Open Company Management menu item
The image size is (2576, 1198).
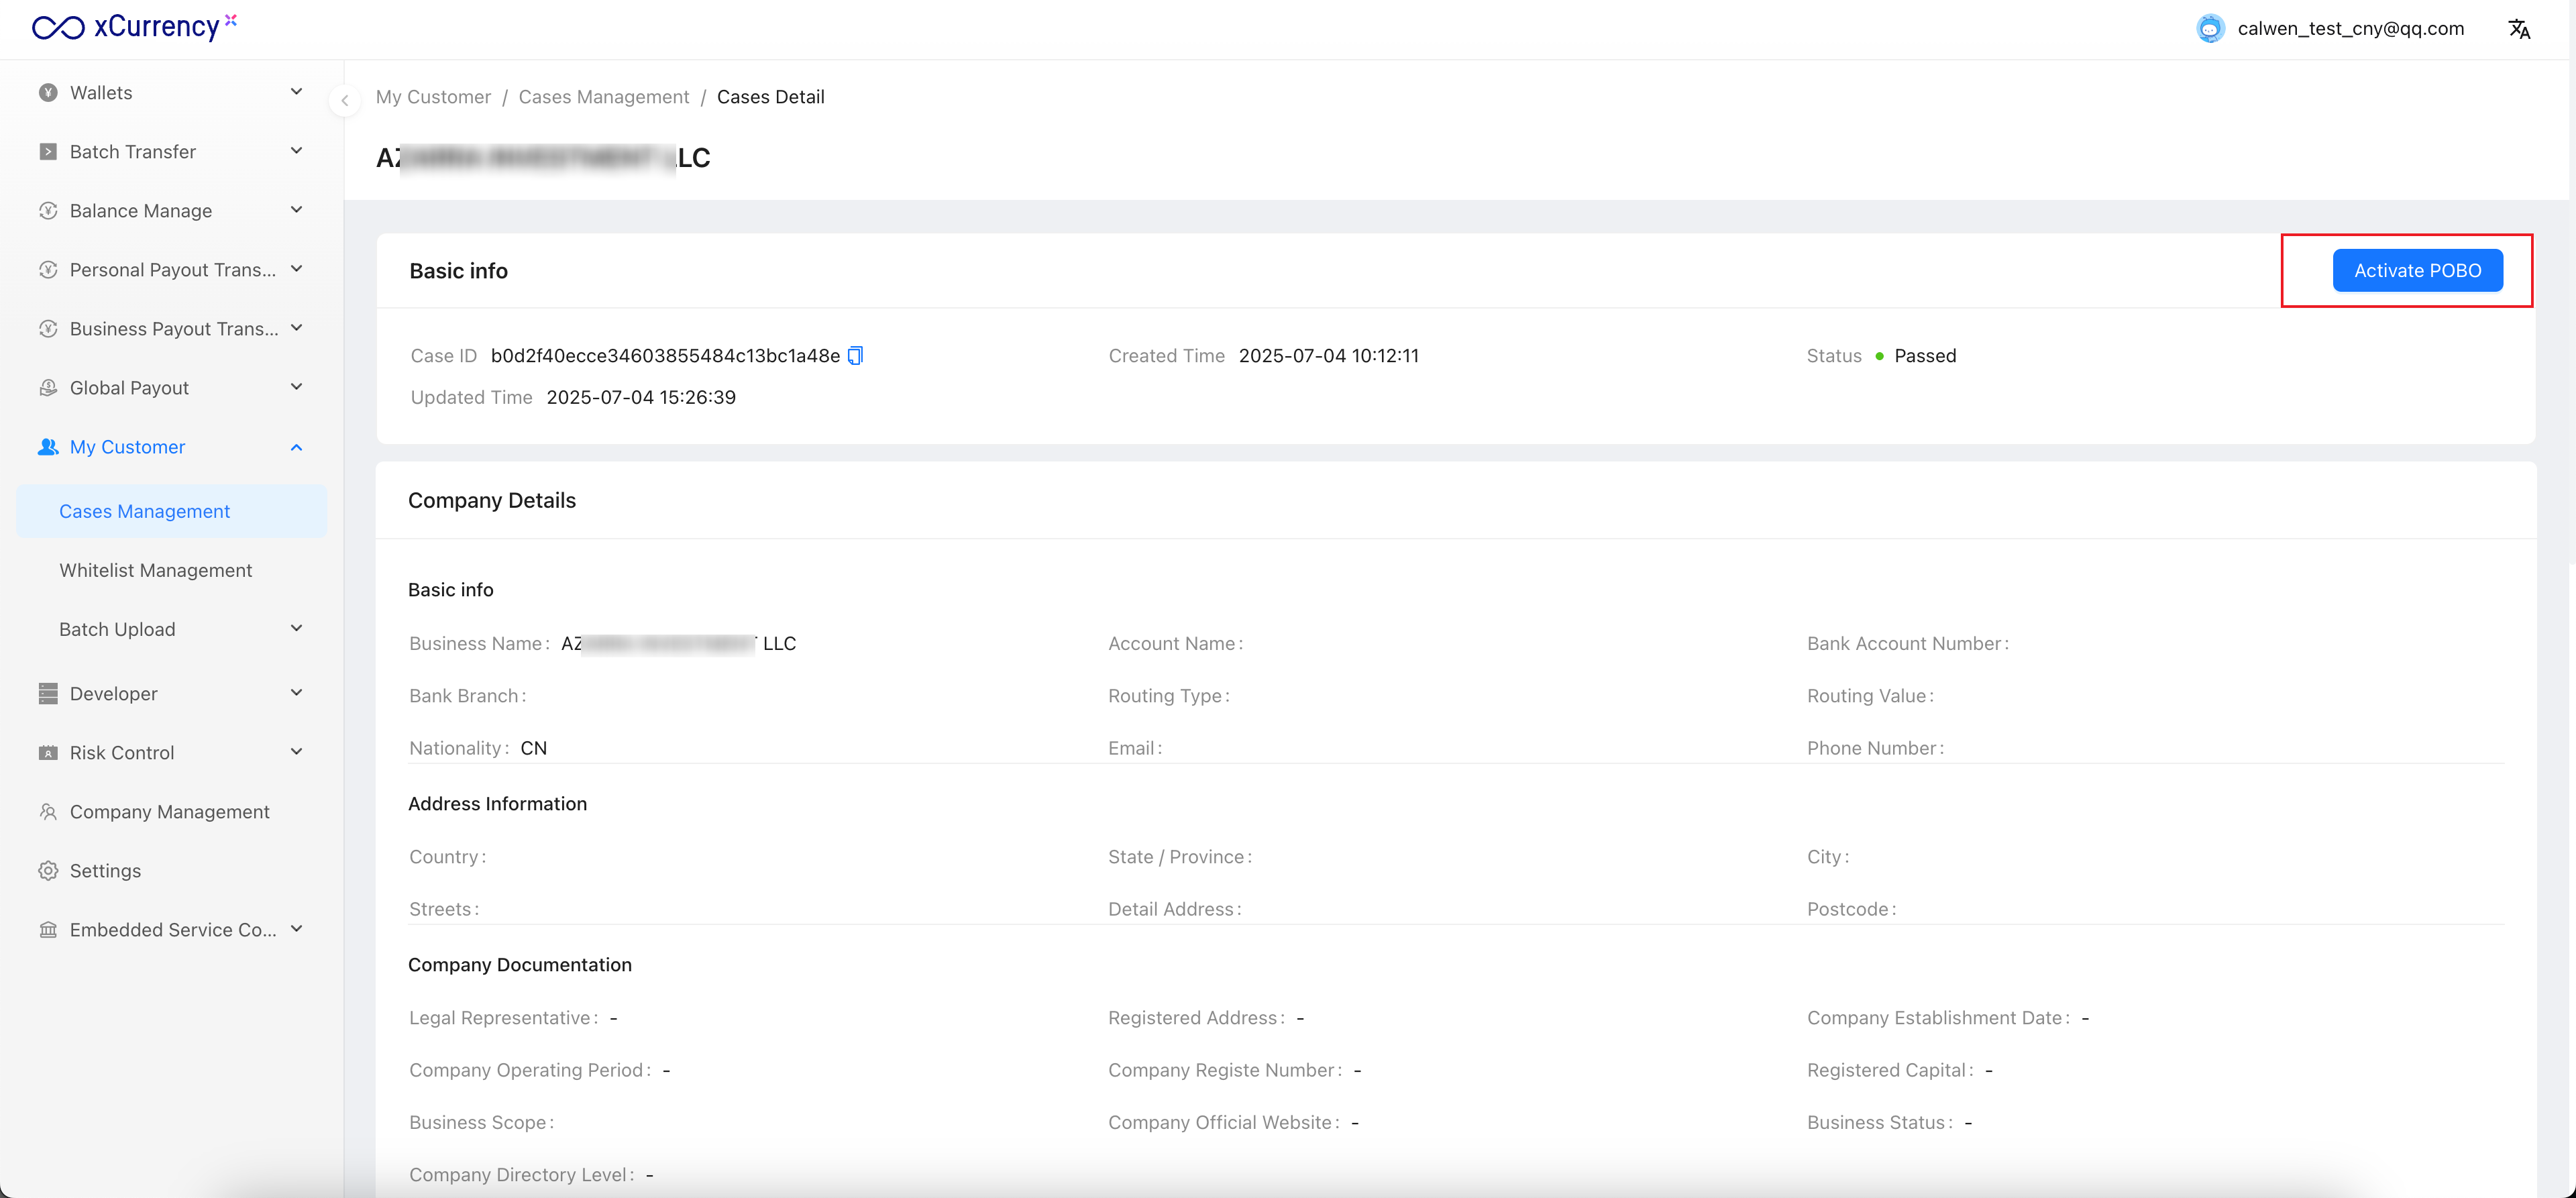[169, 812]
